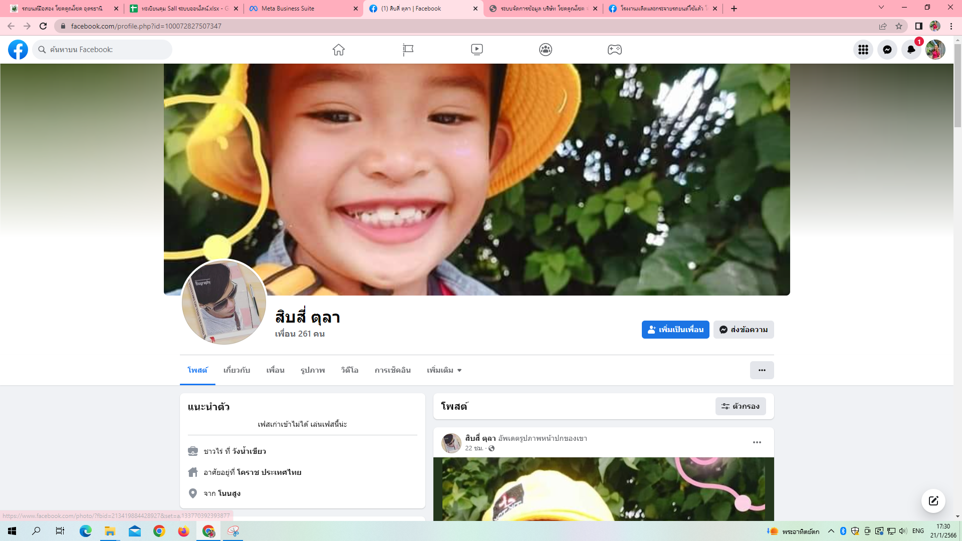
Task: Open the Watch video icon
Action: click(476, 50)
